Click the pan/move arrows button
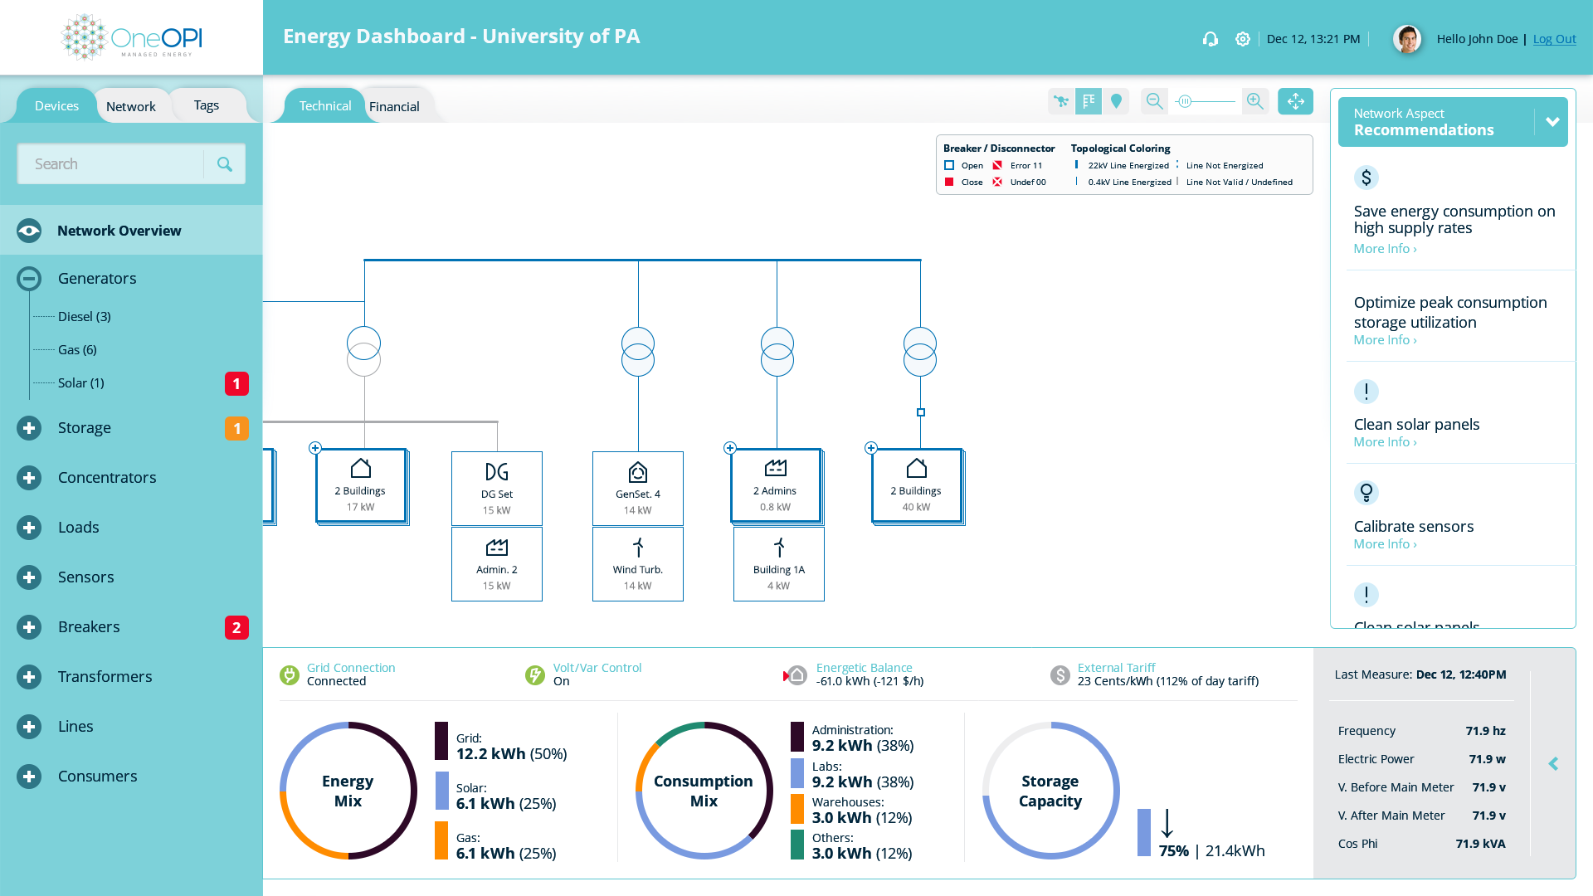The height and width of the screenshot is (896, 1593). [x=1295, y=101]
